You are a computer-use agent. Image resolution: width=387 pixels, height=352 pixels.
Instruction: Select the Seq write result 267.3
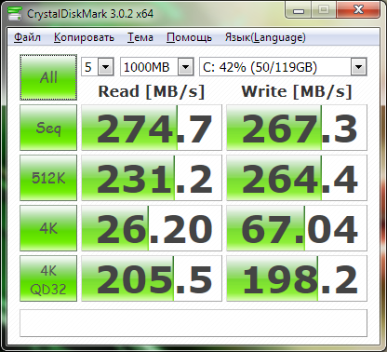[297, 128]
